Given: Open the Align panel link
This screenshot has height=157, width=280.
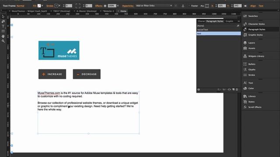Looking at the screenshot, I should tap(253, 6).
